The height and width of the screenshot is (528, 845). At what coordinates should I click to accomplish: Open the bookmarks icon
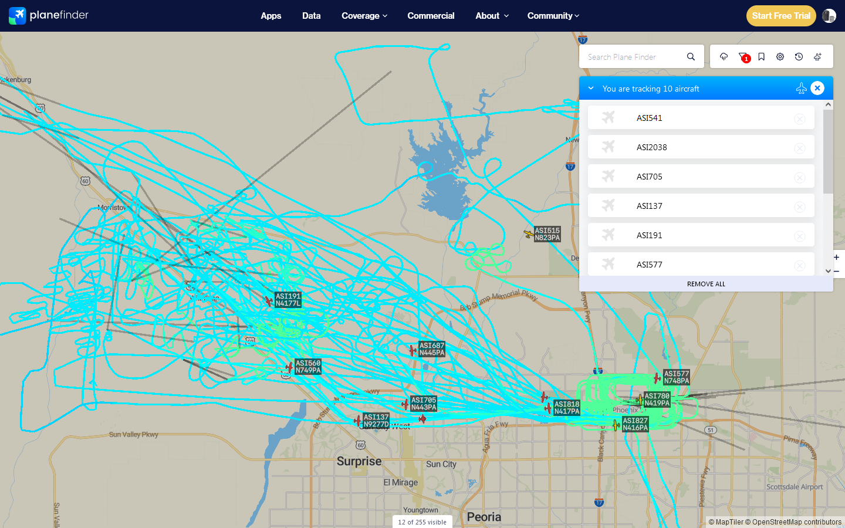(x=761, y=57)
